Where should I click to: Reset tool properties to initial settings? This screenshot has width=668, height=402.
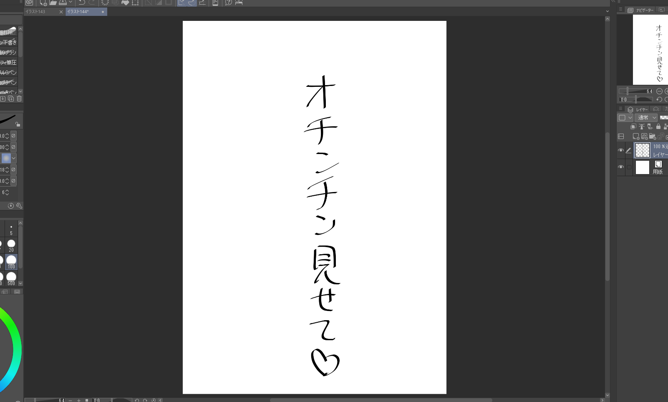(x=11, y=206)
